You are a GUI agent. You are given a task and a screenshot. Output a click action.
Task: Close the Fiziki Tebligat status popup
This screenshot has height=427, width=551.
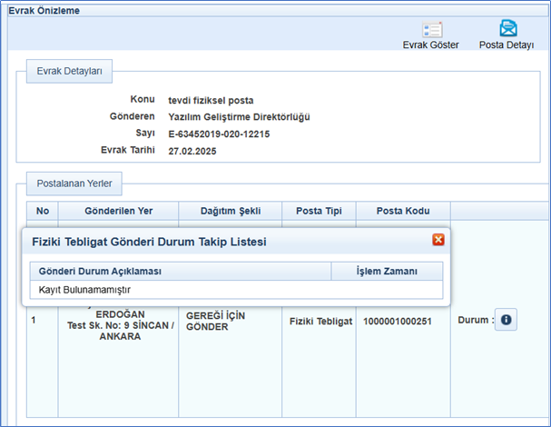pyautogui.click(x=438, y=240)
